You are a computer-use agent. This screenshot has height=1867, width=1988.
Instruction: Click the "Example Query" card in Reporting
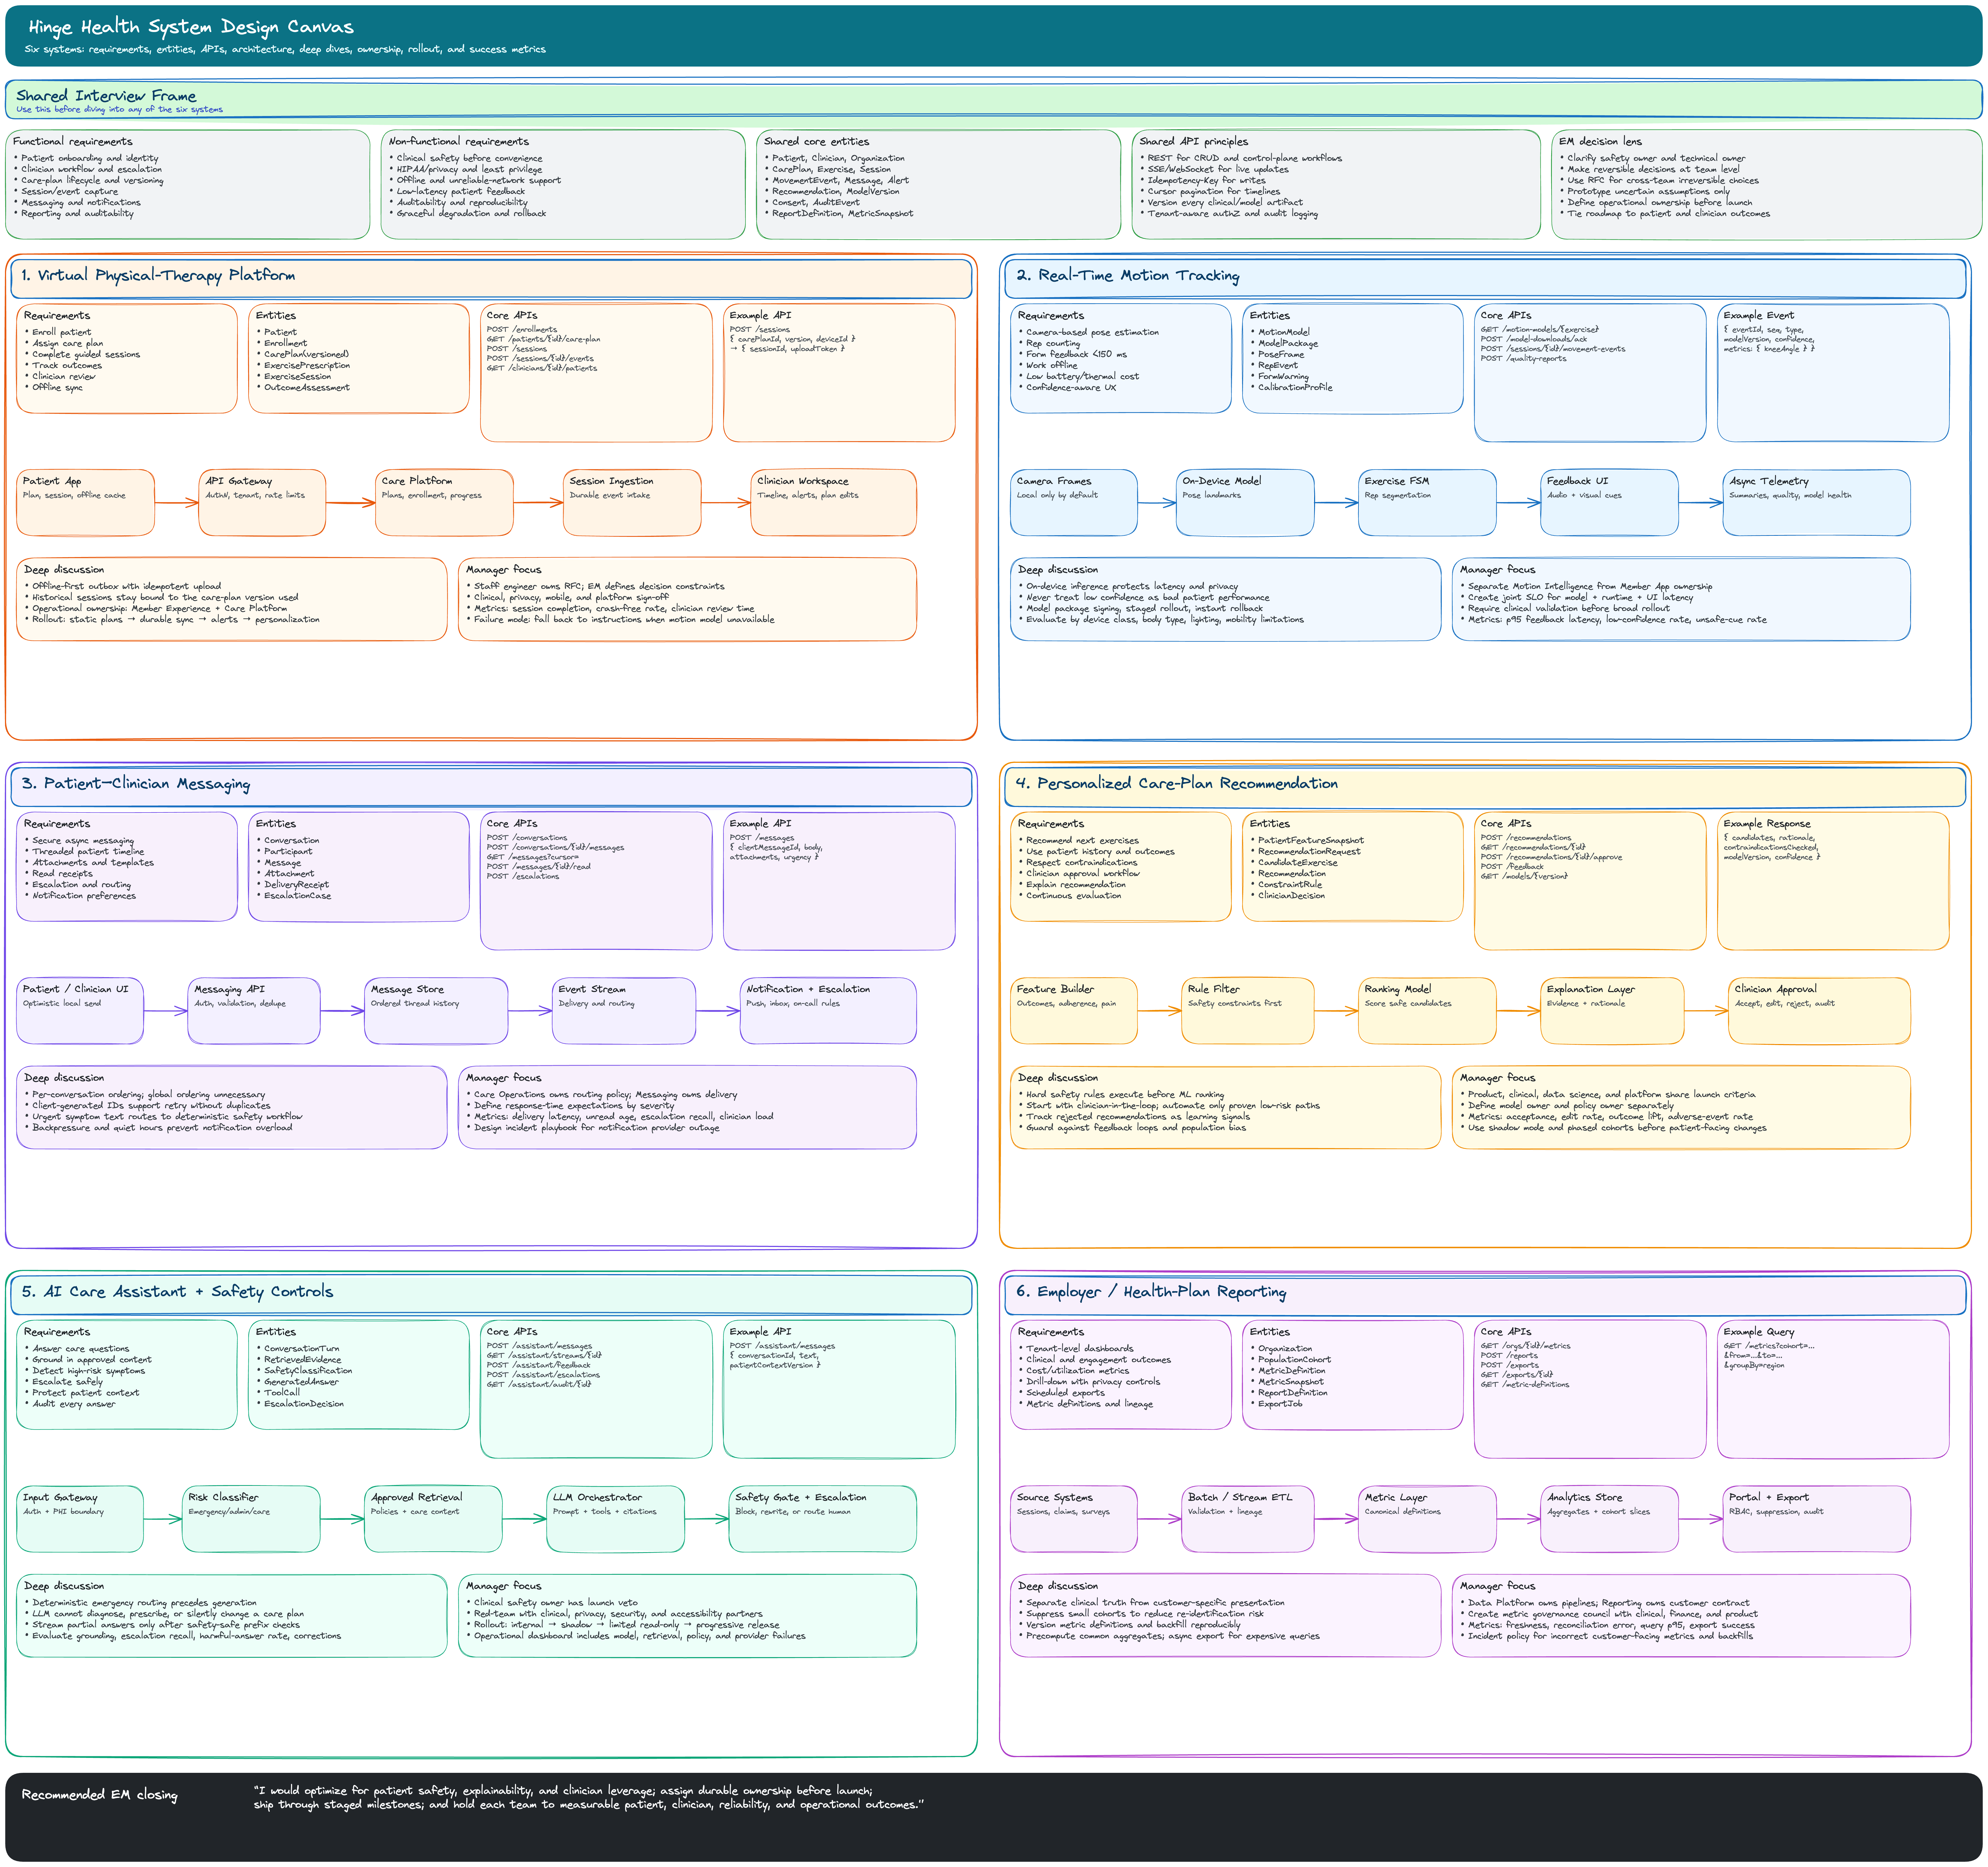click(1833, 1389)
